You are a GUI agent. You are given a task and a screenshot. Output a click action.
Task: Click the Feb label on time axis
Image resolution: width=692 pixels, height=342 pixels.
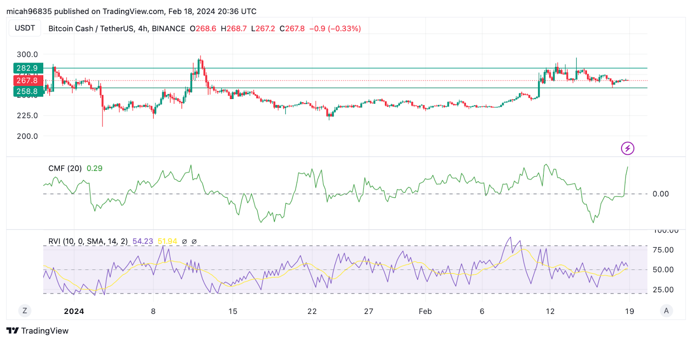(x=425, y=311)
